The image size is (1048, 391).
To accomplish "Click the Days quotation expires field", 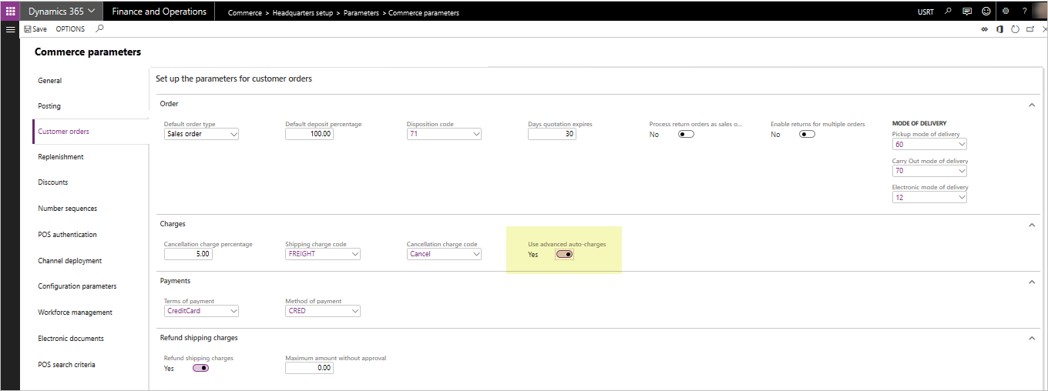I will (x=552, y=134).
